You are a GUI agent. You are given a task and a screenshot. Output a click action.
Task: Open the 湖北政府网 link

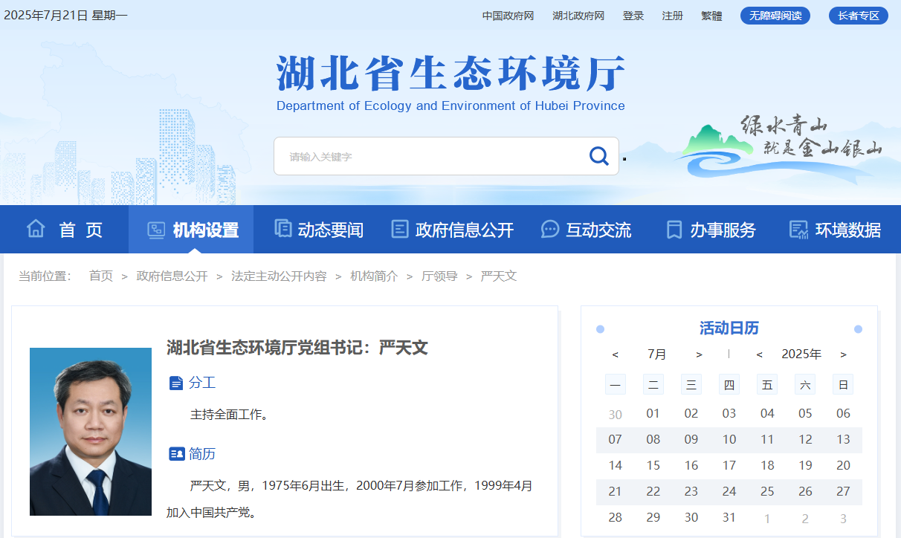coord(578,16)
